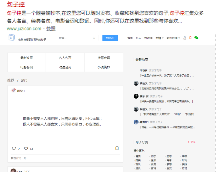Open the 快照 cached link
Image resolution: width=216 pixels, height=172 pixels.
[x=51, y=29]
